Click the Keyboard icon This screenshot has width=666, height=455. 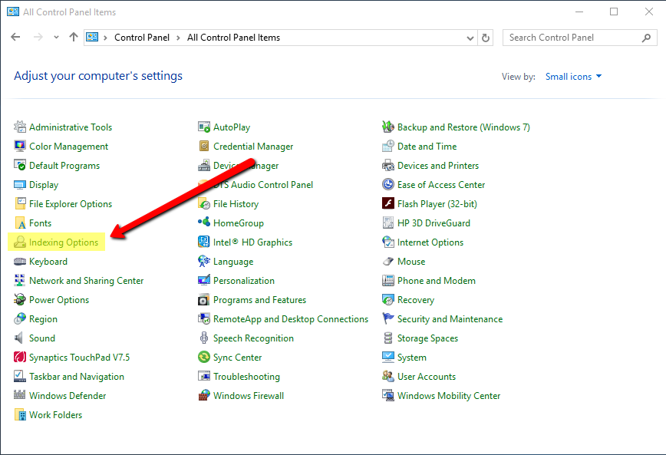point(19,262)
